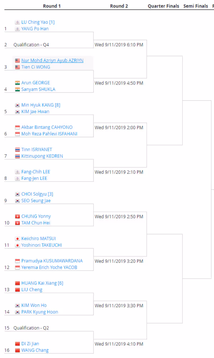Click the Wed 9/11/2019 6:10 PM match time
The height and width of the screenshot is (358, 214).
(x=119, y=45)
